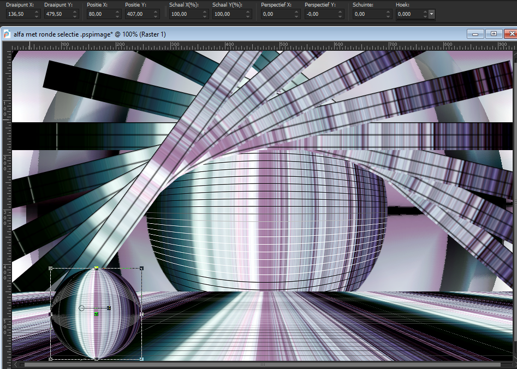Click the bottom-middle handle of the sphere selection
The height and width of the screenshot is (369, 517).
pyautogui.click(x=96, y=359)
